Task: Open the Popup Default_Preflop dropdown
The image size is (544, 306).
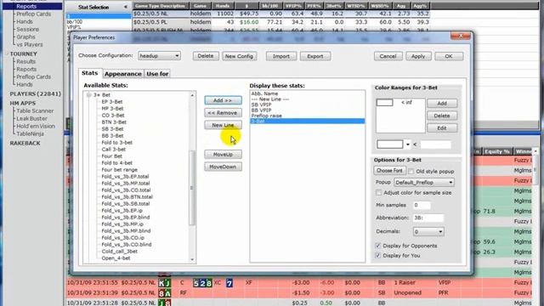Action: point(424,182)
